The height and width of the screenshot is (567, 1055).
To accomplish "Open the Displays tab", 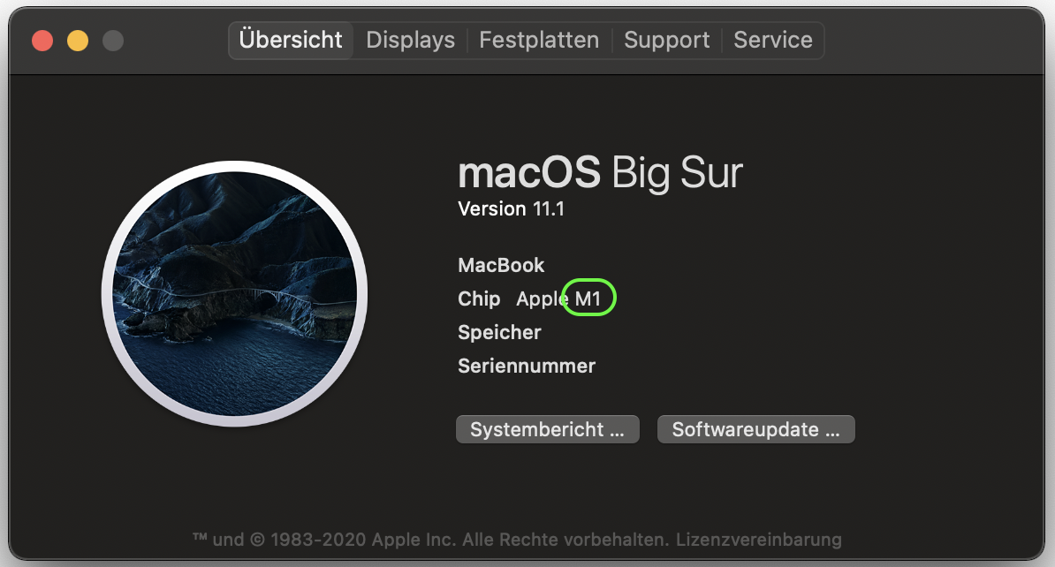I will (x=410, y=41).
